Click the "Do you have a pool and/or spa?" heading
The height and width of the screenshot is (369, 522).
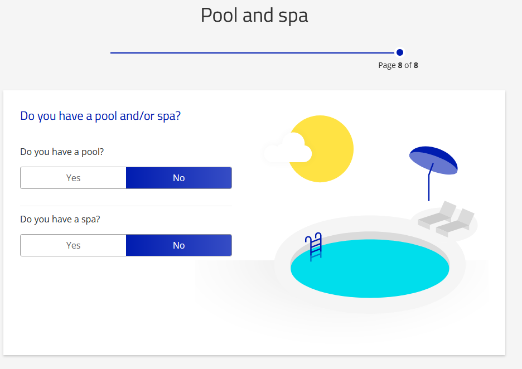pyautogui.click(x=100, y=116)
